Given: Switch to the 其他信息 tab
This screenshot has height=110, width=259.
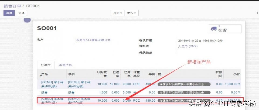Looking at the screenshot, I should point(65,65).
